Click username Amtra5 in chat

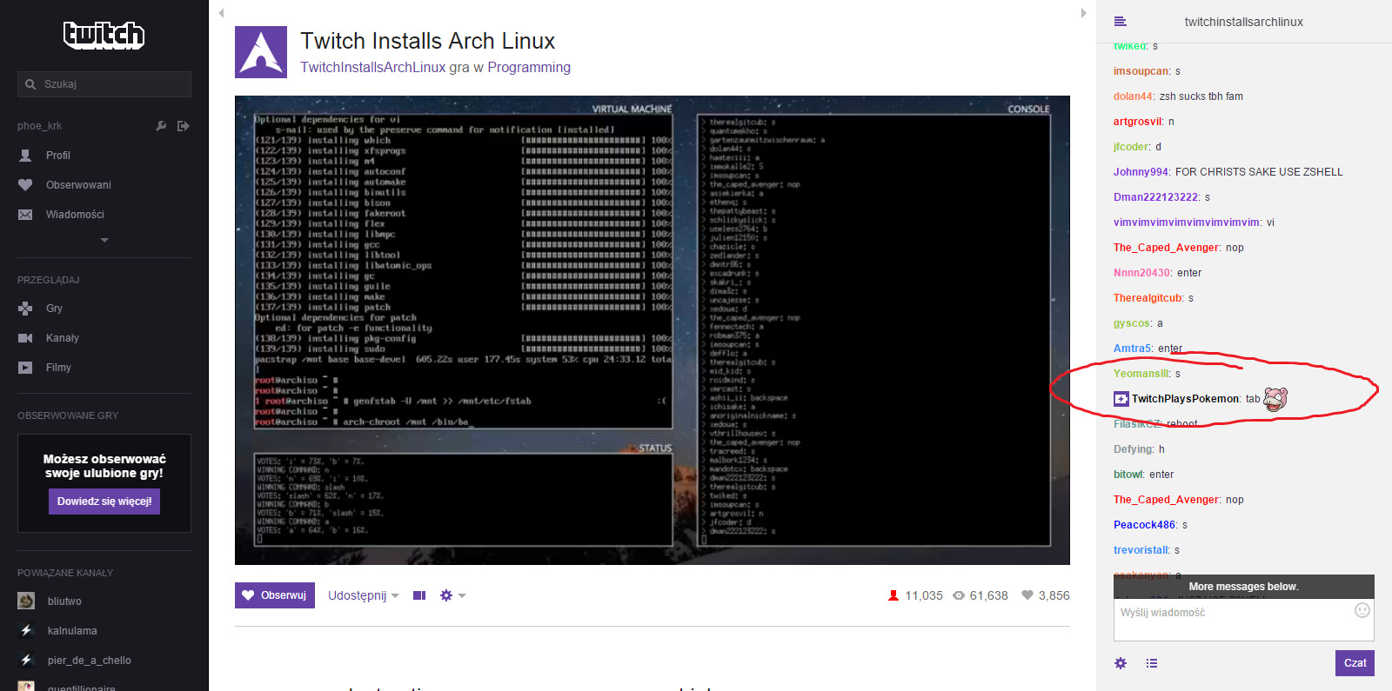(x=1133, y=349)
